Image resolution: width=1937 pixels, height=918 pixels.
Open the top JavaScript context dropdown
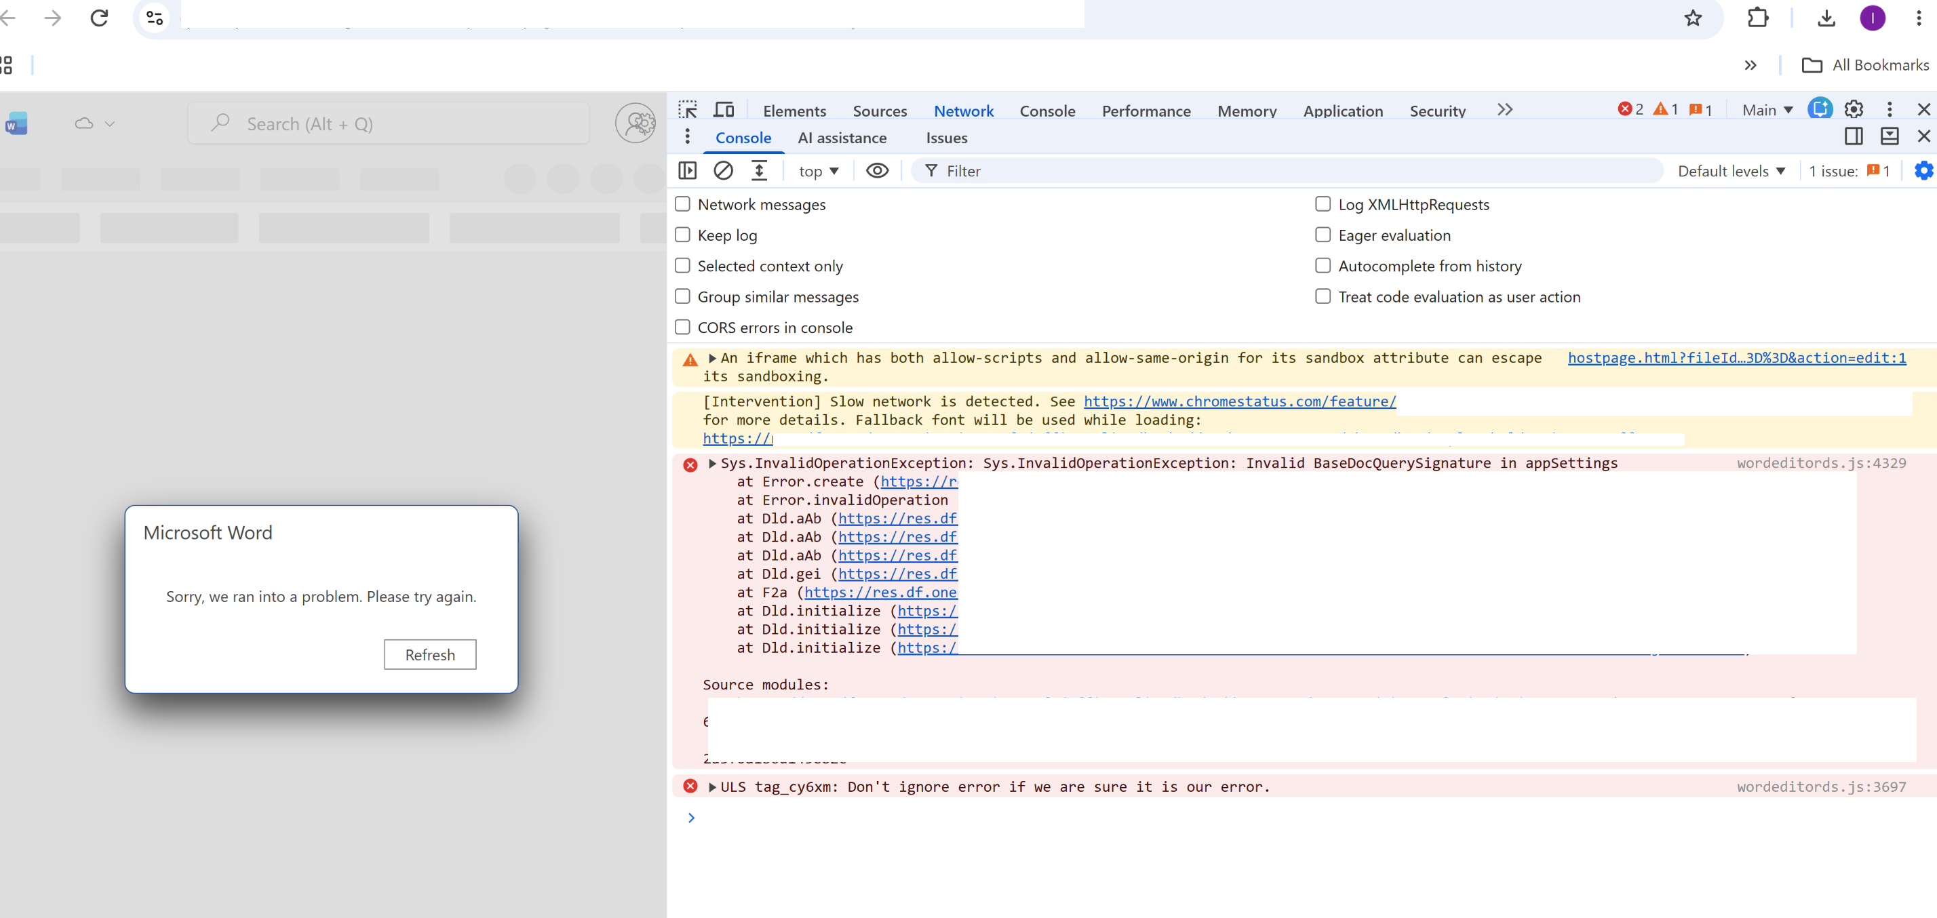point(818,172)
